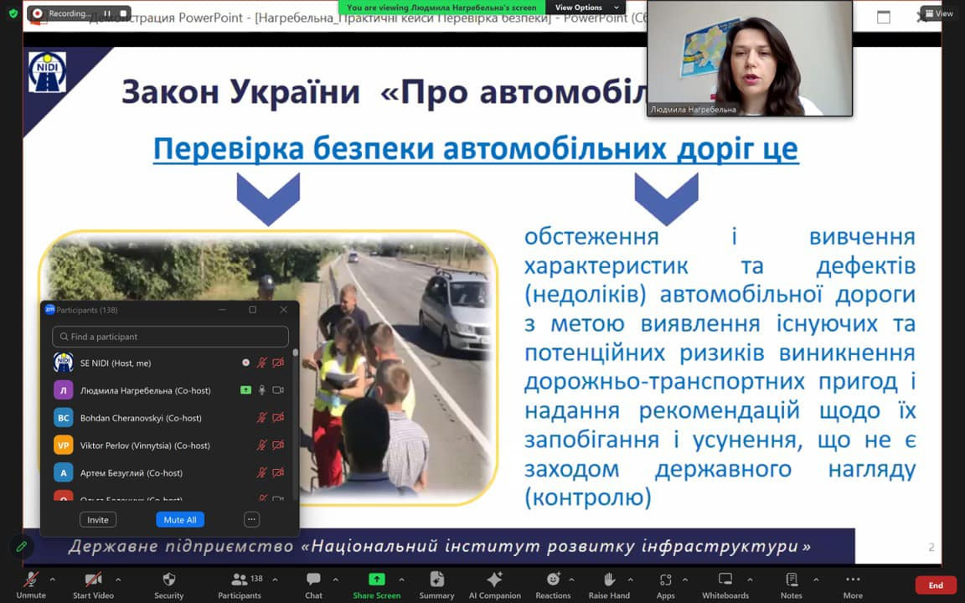Click the Find a participant search field
The height and width of the screenshot is (603, 965).
coord(171,337)
